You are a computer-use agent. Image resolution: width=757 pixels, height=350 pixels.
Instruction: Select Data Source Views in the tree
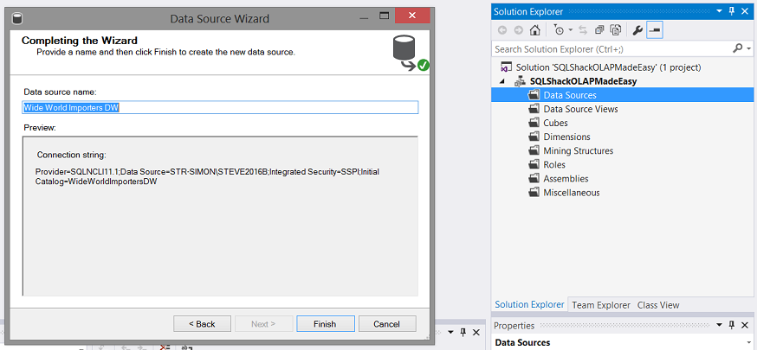coord(580,109)
